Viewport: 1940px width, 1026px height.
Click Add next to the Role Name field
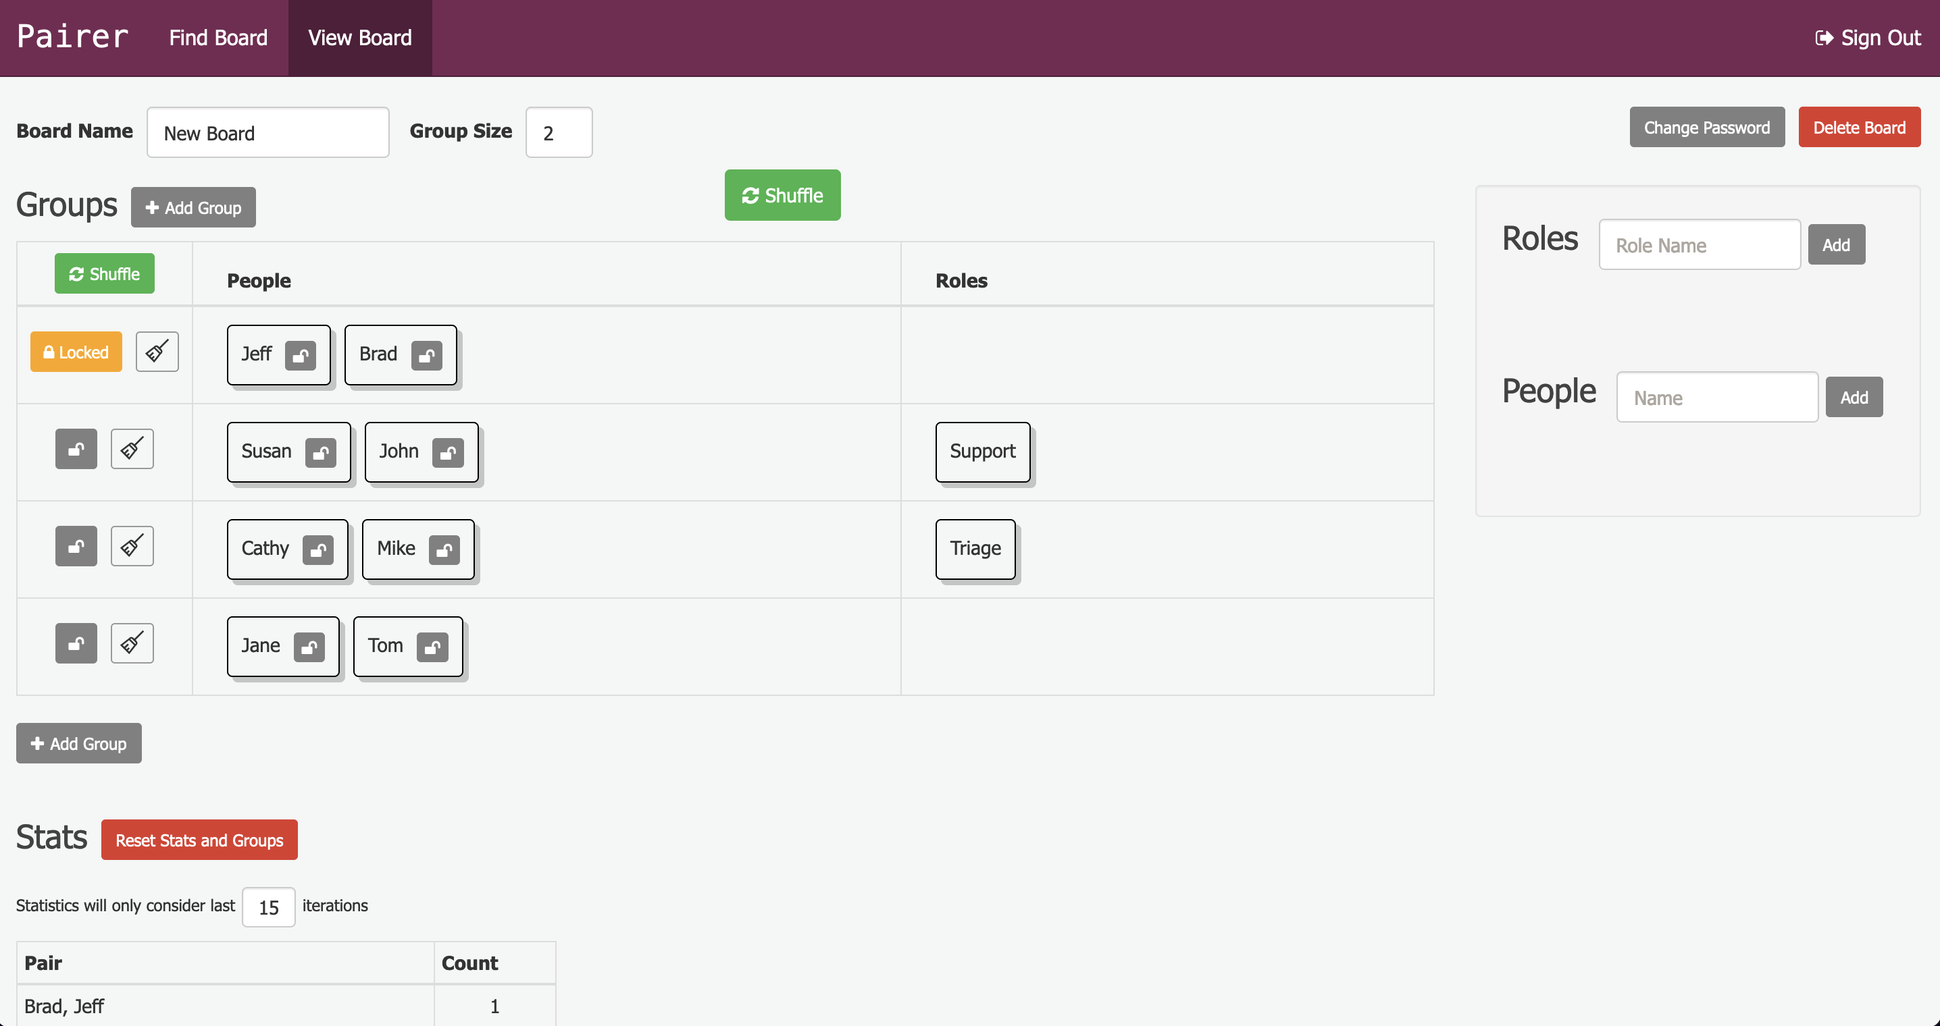click(1836, 244)
